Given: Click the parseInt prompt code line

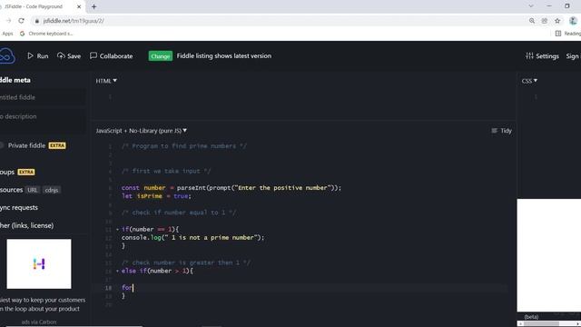Looking at the screenshot, I should (231, 188).
